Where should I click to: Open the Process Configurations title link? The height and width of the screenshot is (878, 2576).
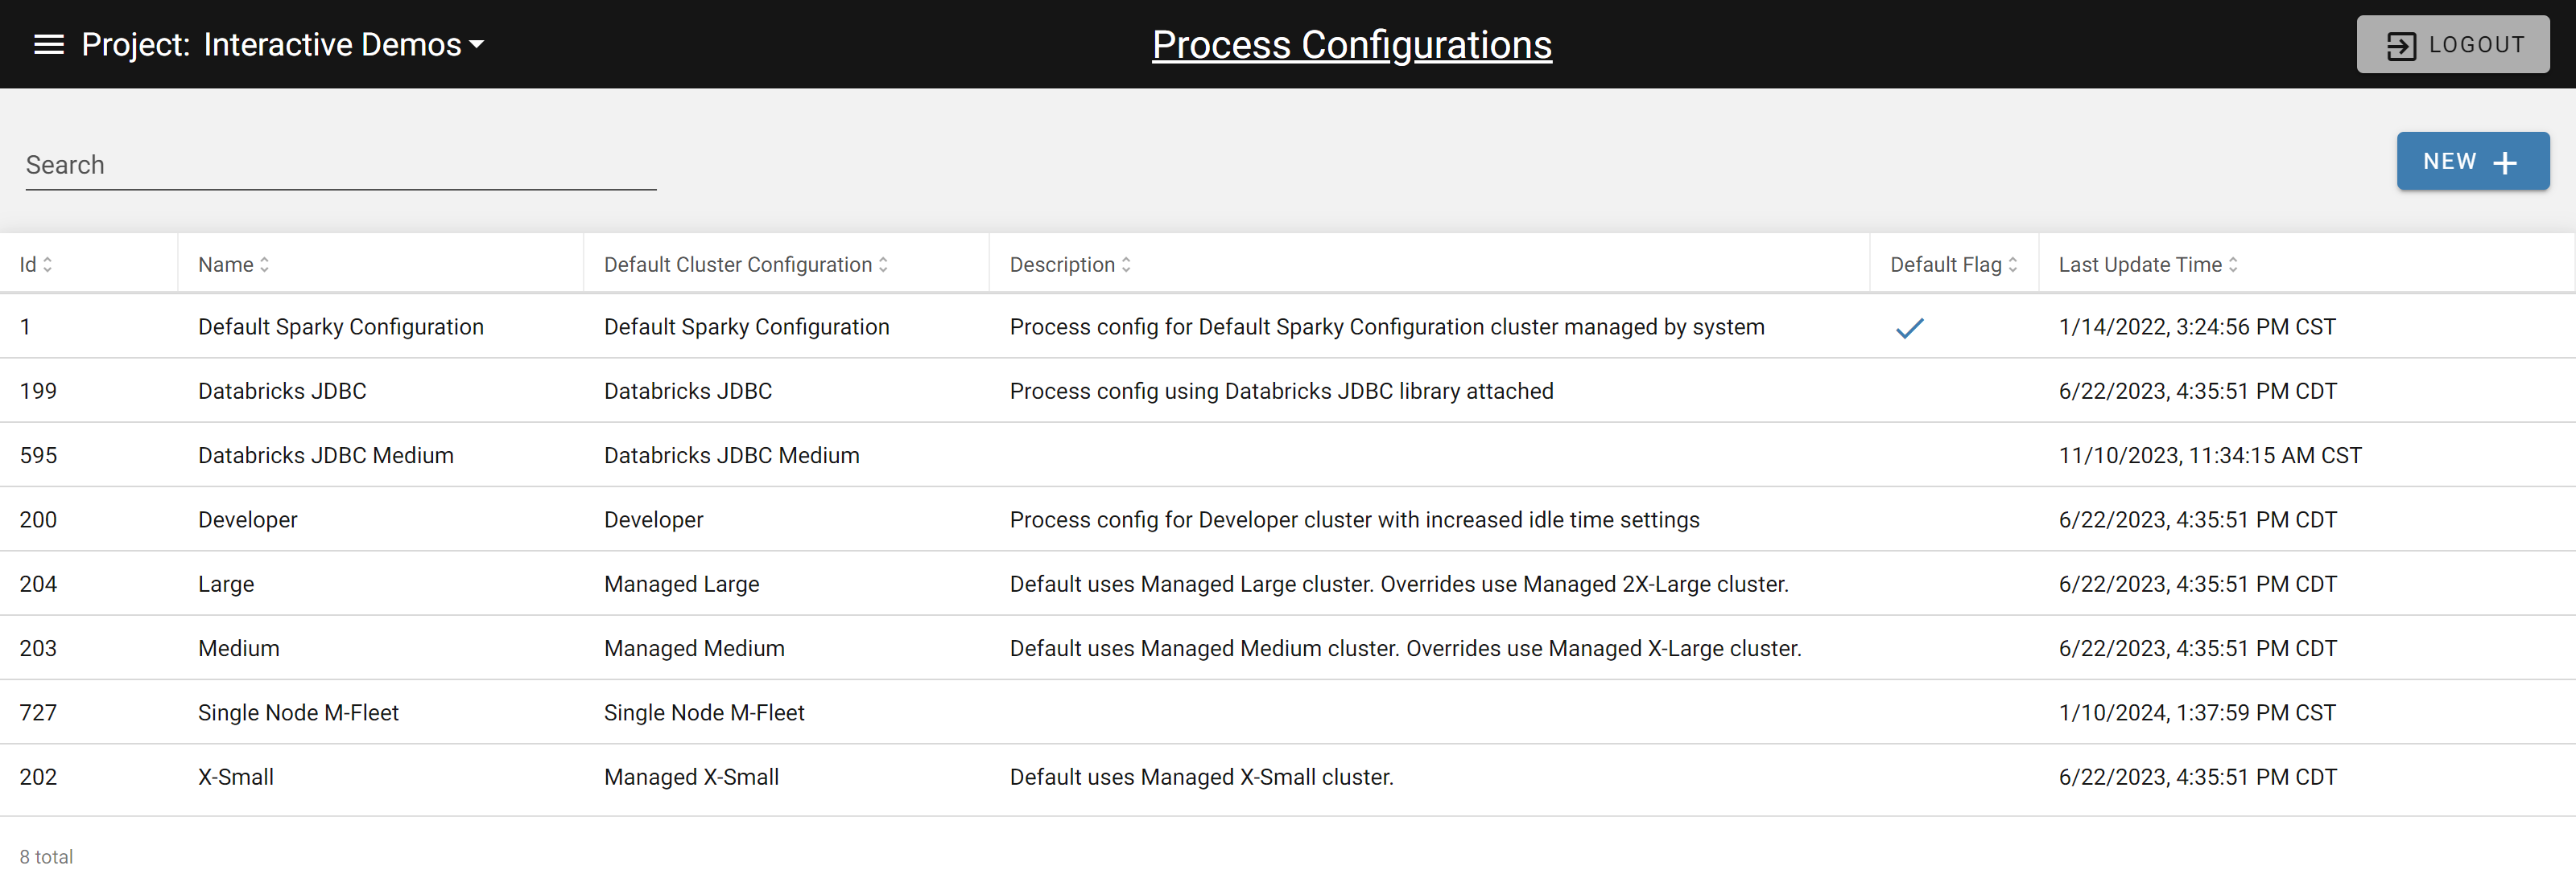click(1351, 44)
